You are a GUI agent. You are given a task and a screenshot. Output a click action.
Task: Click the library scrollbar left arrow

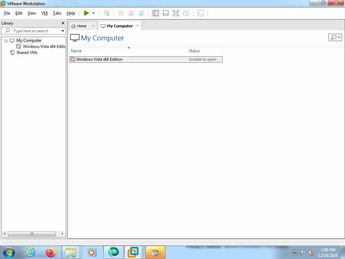(x=5, y=234)
